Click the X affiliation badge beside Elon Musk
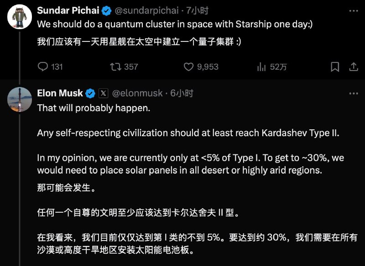Screen dimensions: 365x266 tap(104, 93)
